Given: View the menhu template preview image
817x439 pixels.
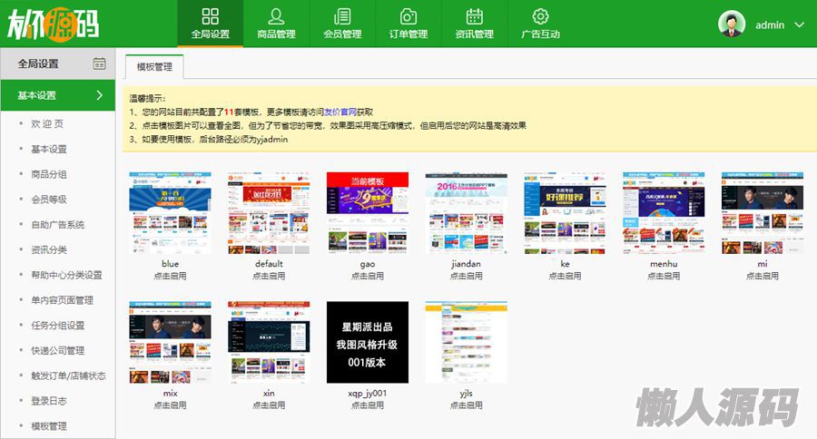Looking at the screenshot, I should point(664,213).
